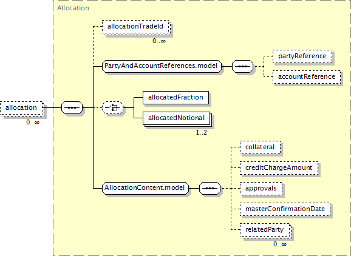Click sequence icon after PartyAndAccountReferences.model

click(x=243, y=66)
